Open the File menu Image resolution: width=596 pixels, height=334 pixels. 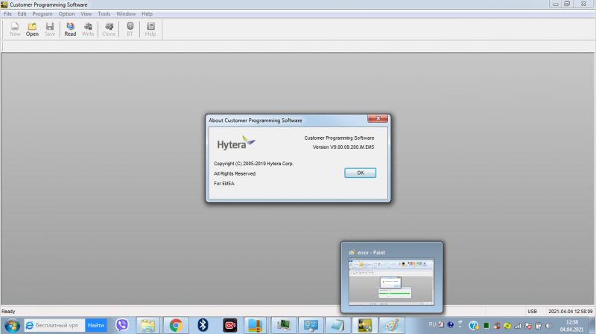point(7,13)
